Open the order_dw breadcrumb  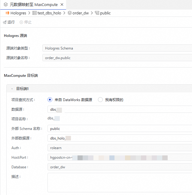[x=81, y=13]
